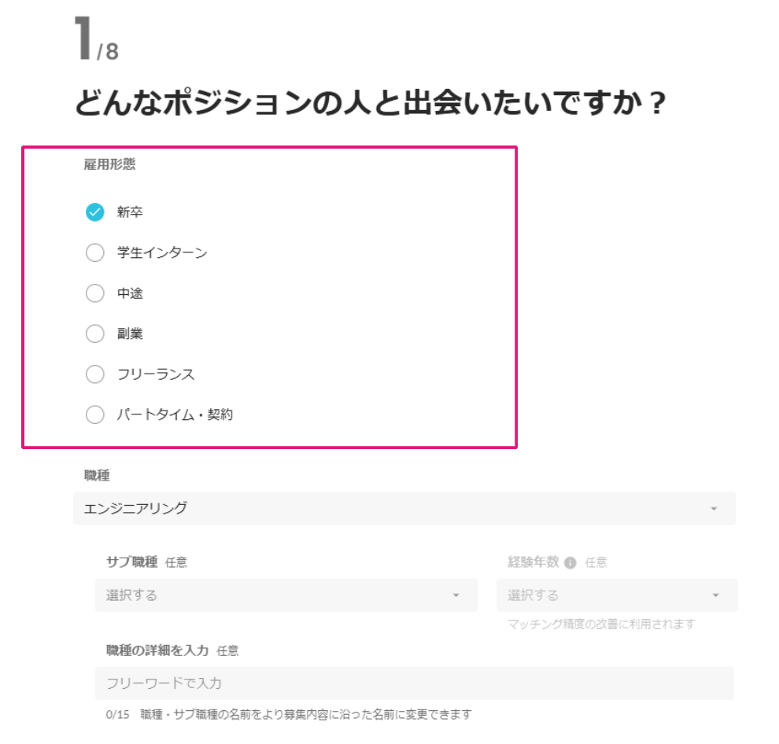
Task: Open the 経験年数 dropdown
Action: pyautogui.click(x=616, y=595)
